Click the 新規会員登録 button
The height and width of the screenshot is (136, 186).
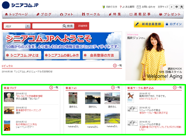click(x=149, y=24)
